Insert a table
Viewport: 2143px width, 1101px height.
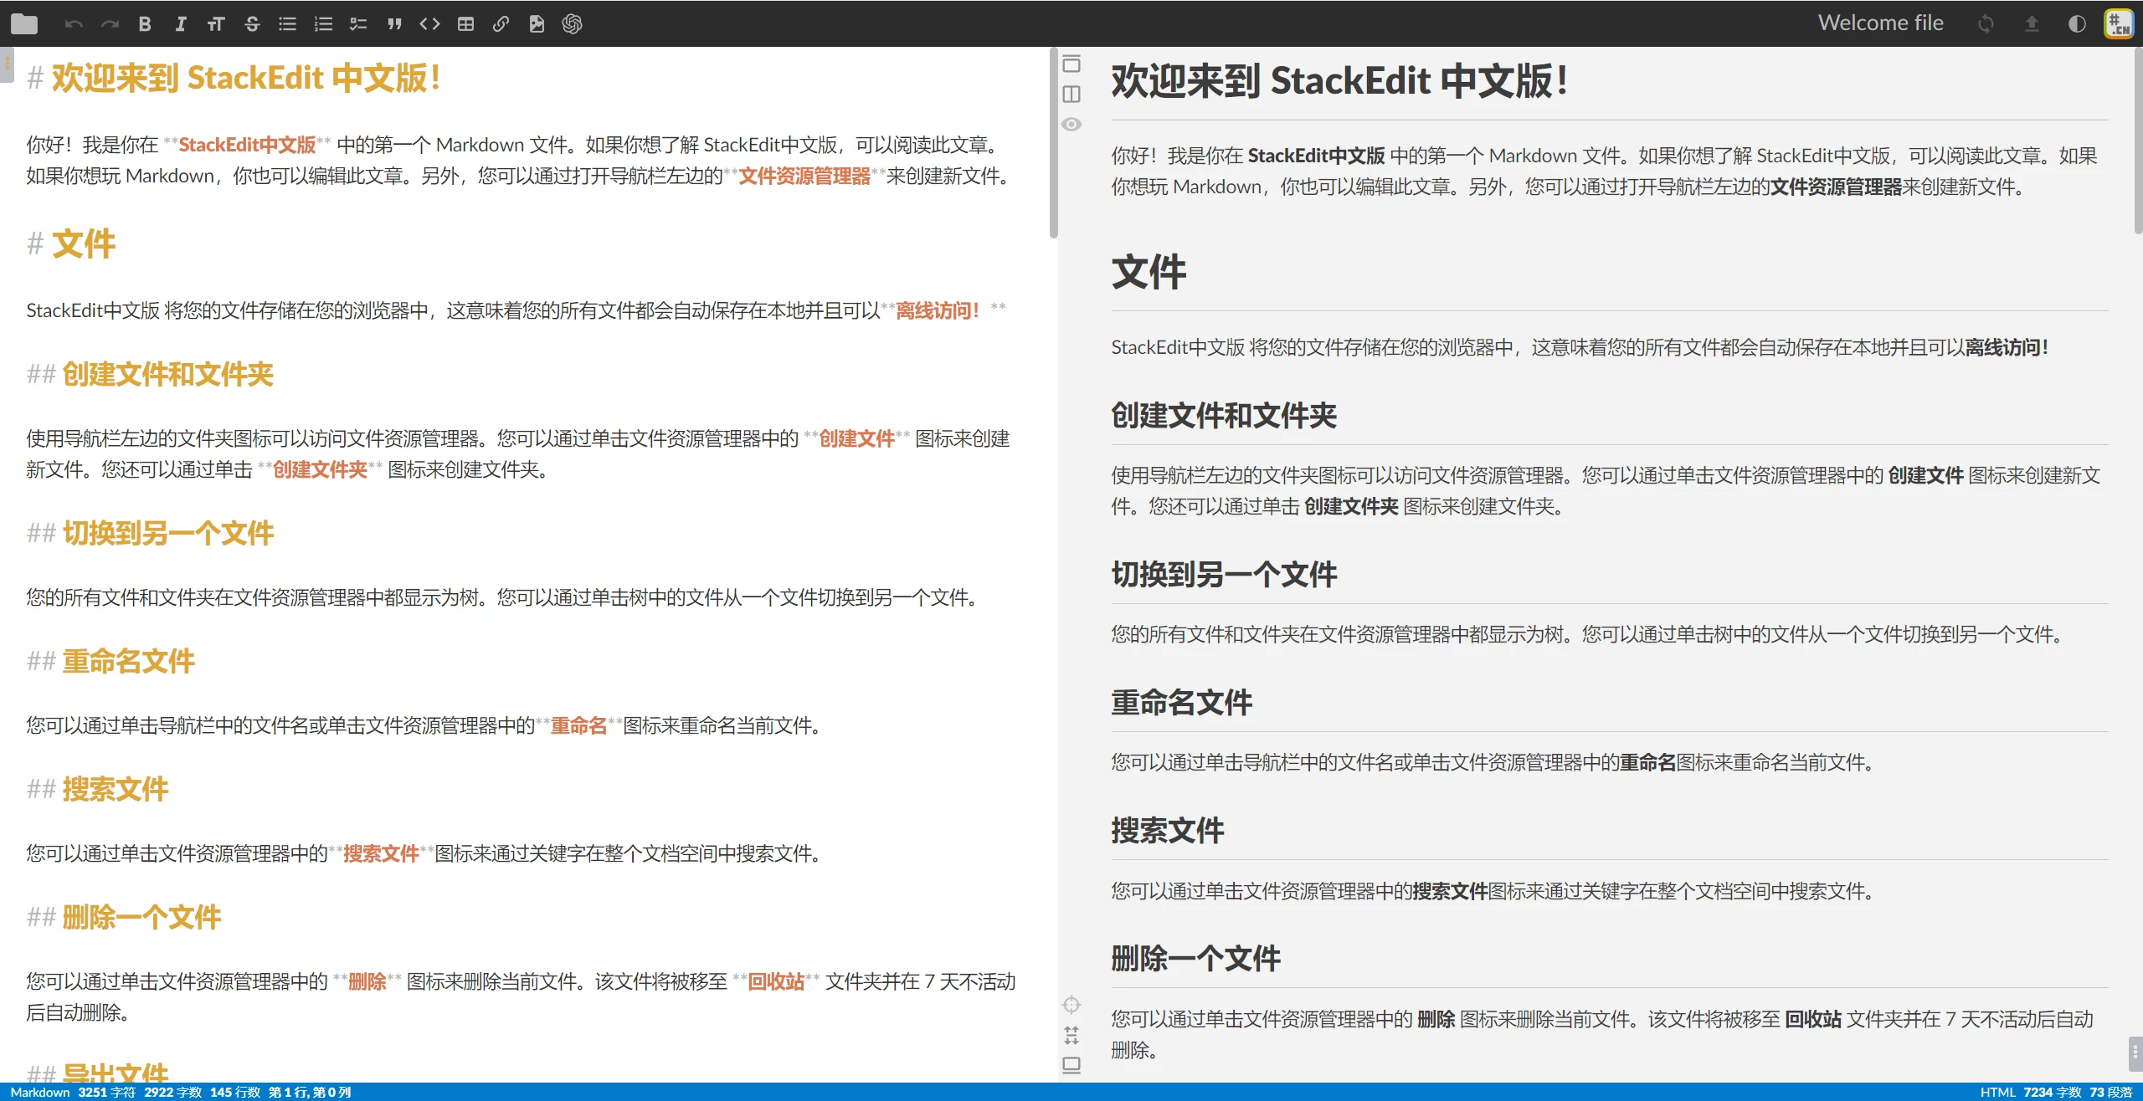[x=465, y=24]
